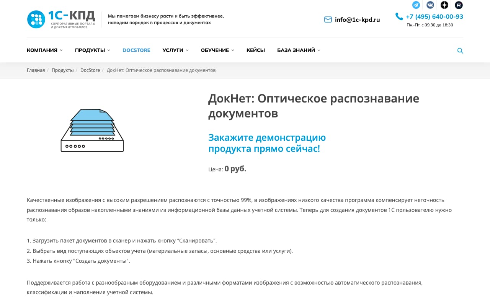Open site search magnifier icon
The height and width of the screenshot is (306, 490).
pos(460,50)
